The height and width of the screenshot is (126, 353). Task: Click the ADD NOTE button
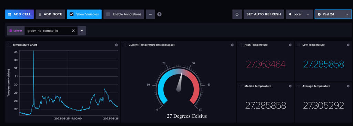50,14
